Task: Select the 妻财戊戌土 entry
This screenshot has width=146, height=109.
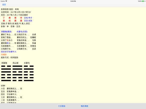Action: 22,37
